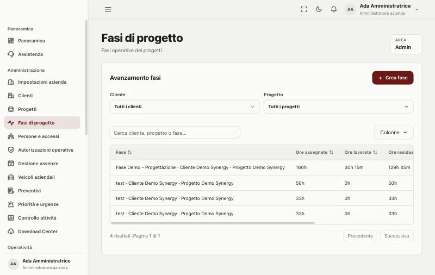Click the Successiva pagination button
This screenshot has height=275, width=435.
(x=396, y=236)
